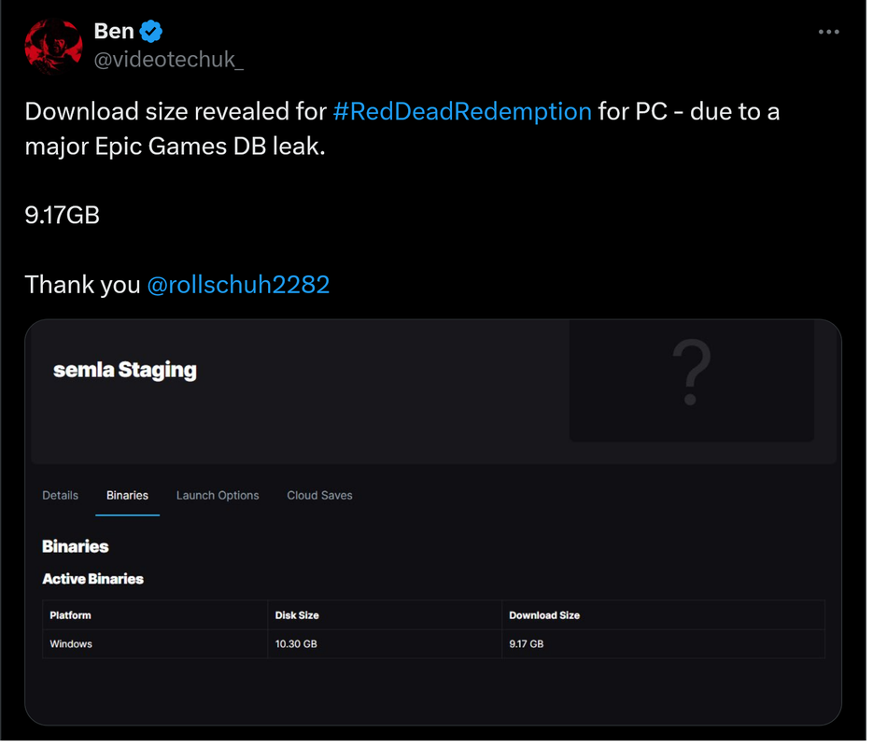This screenshot has height=747, width=873.
Task: Go to the Cloud Saves tab
Action: coord(319,495)
